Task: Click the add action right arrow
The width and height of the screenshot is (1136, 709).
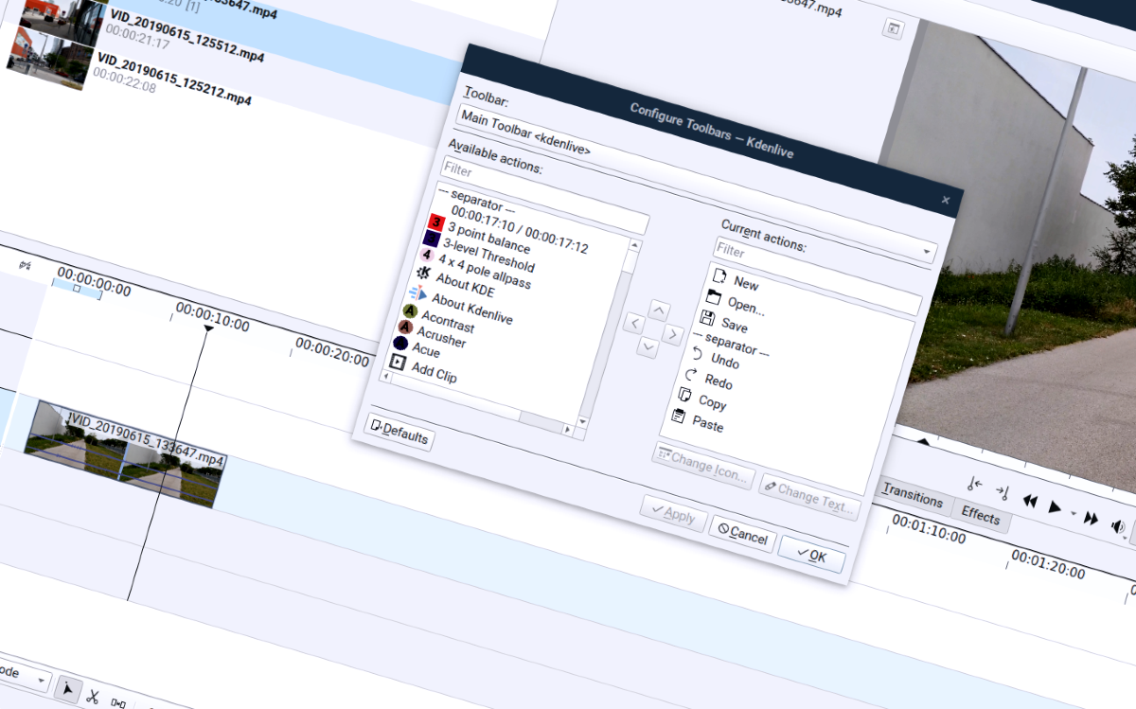Action: (x=672, y=334)
